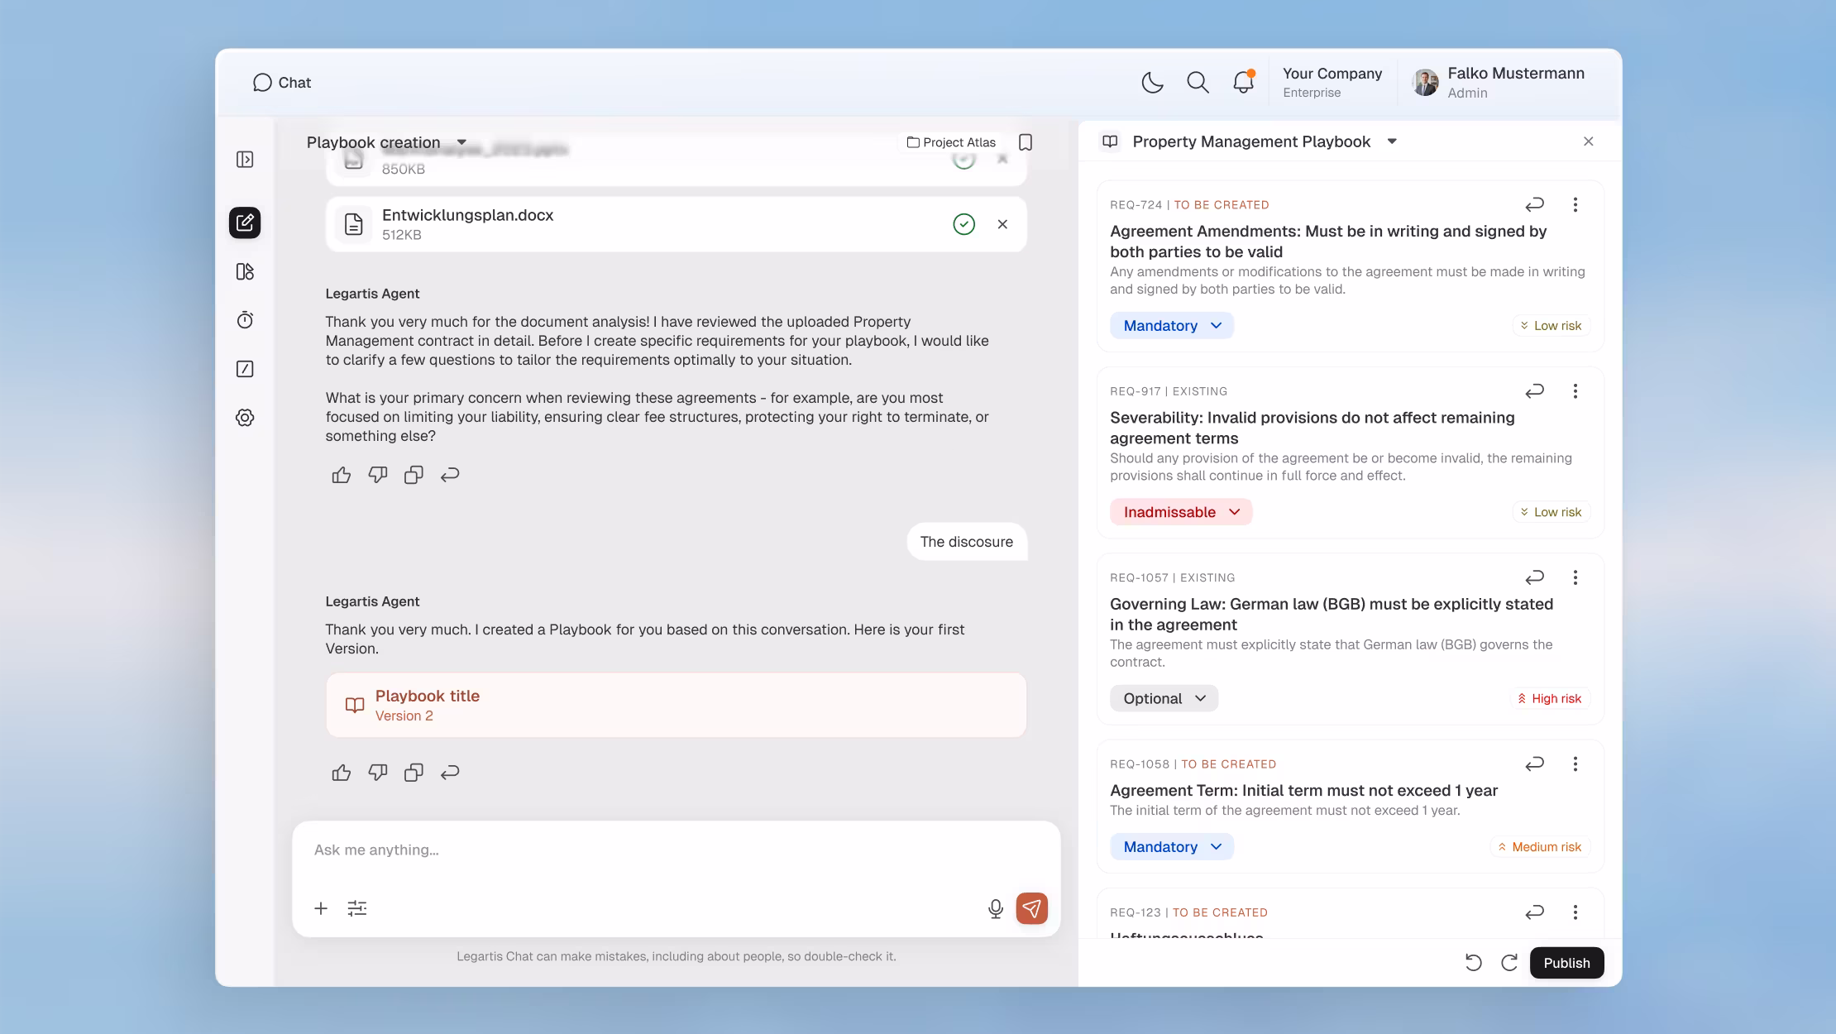1836x1034 pixels.
Task: Open the timer icon in sidebar
Action: click(x=245, y=320)
